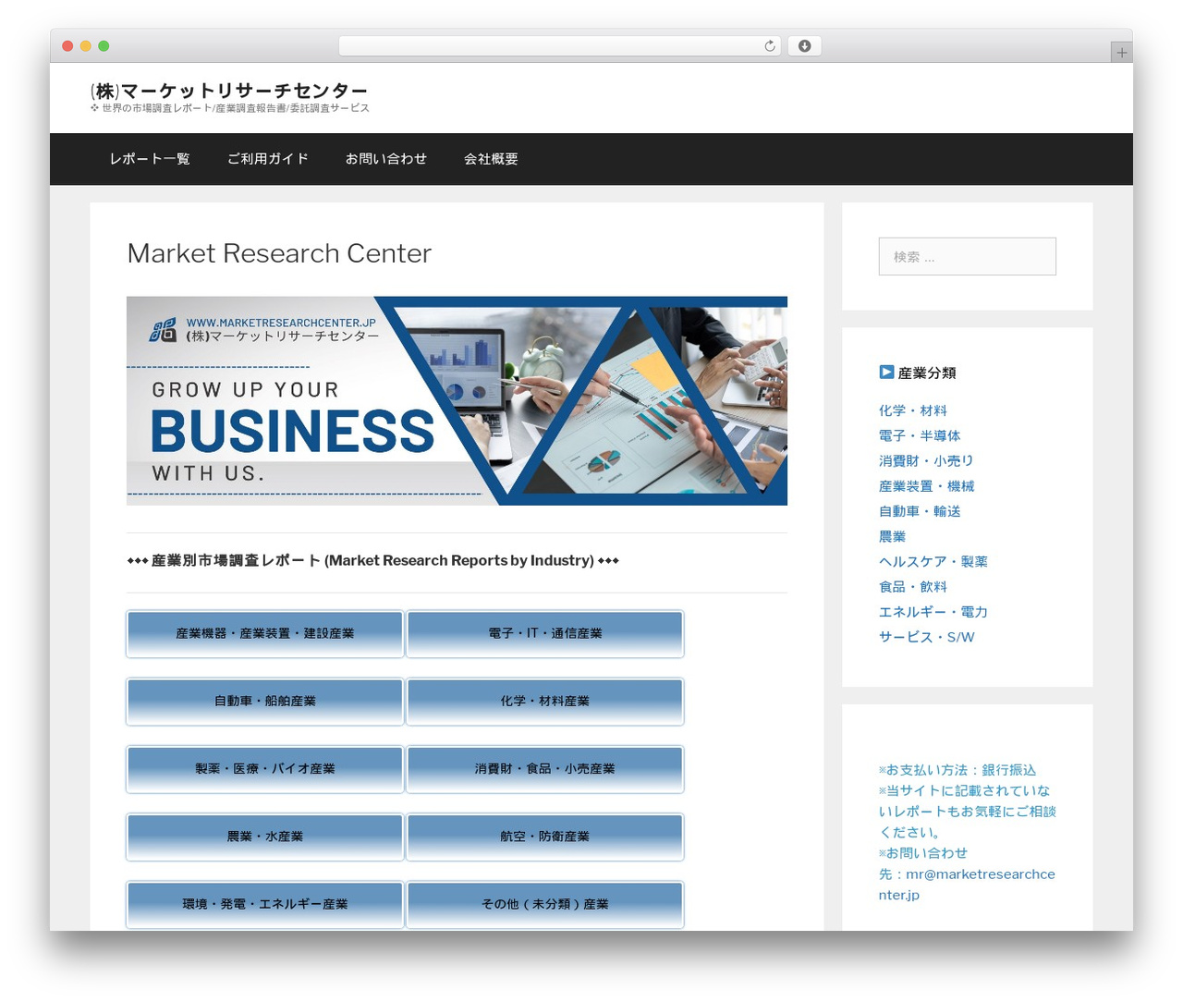Image resolution: width=1183 pixels, height=1002 pixels.
Task: Click the blue arrow icon beside 産業分類
Action: point(886,372)
